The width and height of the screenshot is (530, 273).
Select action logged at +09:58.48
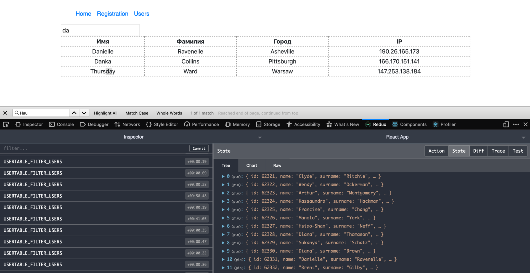(106, 196)
